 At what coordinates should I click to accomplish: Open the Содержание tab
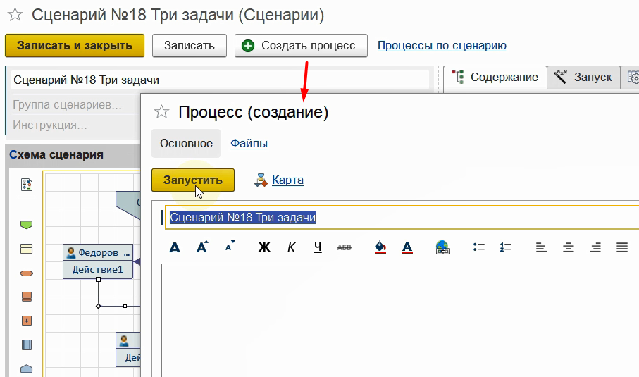(x=496, y=77)
